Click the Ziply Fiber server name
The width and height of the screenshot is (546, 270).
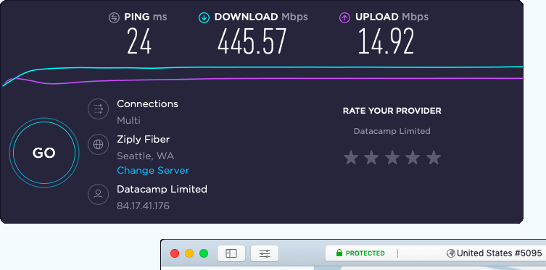tap(143, 140)
